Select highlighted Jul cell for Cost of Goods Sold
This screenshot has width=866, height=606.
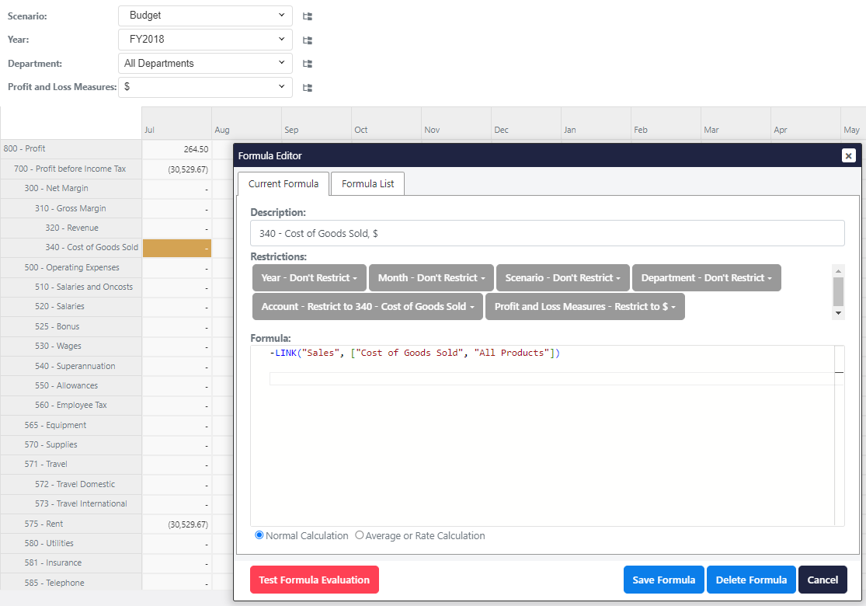tap(177, 248)
